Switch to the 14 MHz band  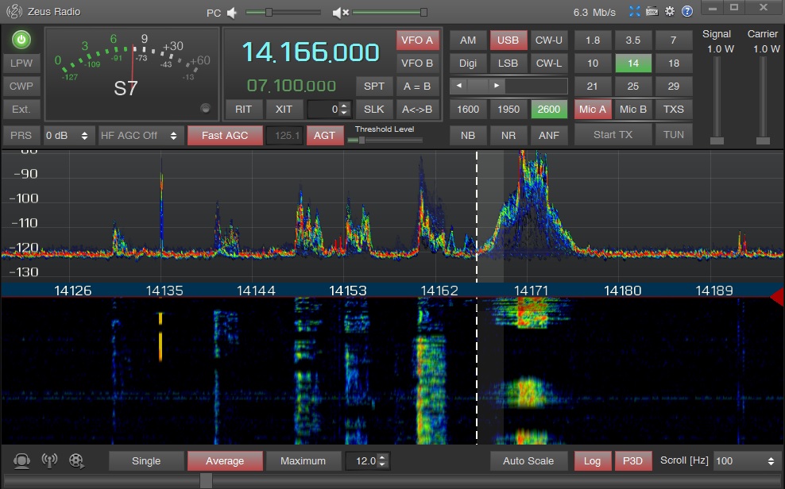coord(633,64)
